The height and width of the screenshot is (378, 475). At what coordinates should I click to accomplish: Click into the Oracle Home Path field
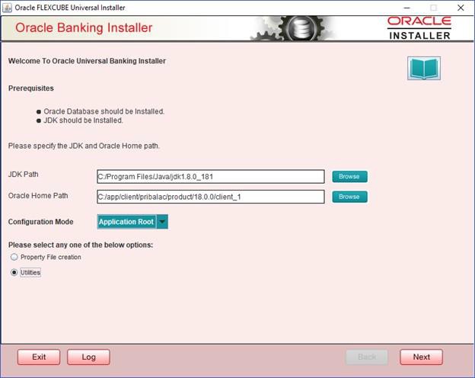tap(211, 197)
